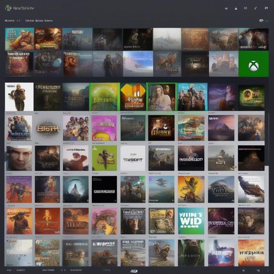Image resolution: width=274 pixels, height=274 pixels.
Task: Click the white logo icon centered in bottom bar
Action: click(134, 271)
